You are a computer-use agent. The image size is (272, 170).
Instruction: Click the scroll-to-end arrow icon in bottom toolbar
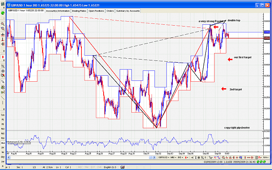192,157
